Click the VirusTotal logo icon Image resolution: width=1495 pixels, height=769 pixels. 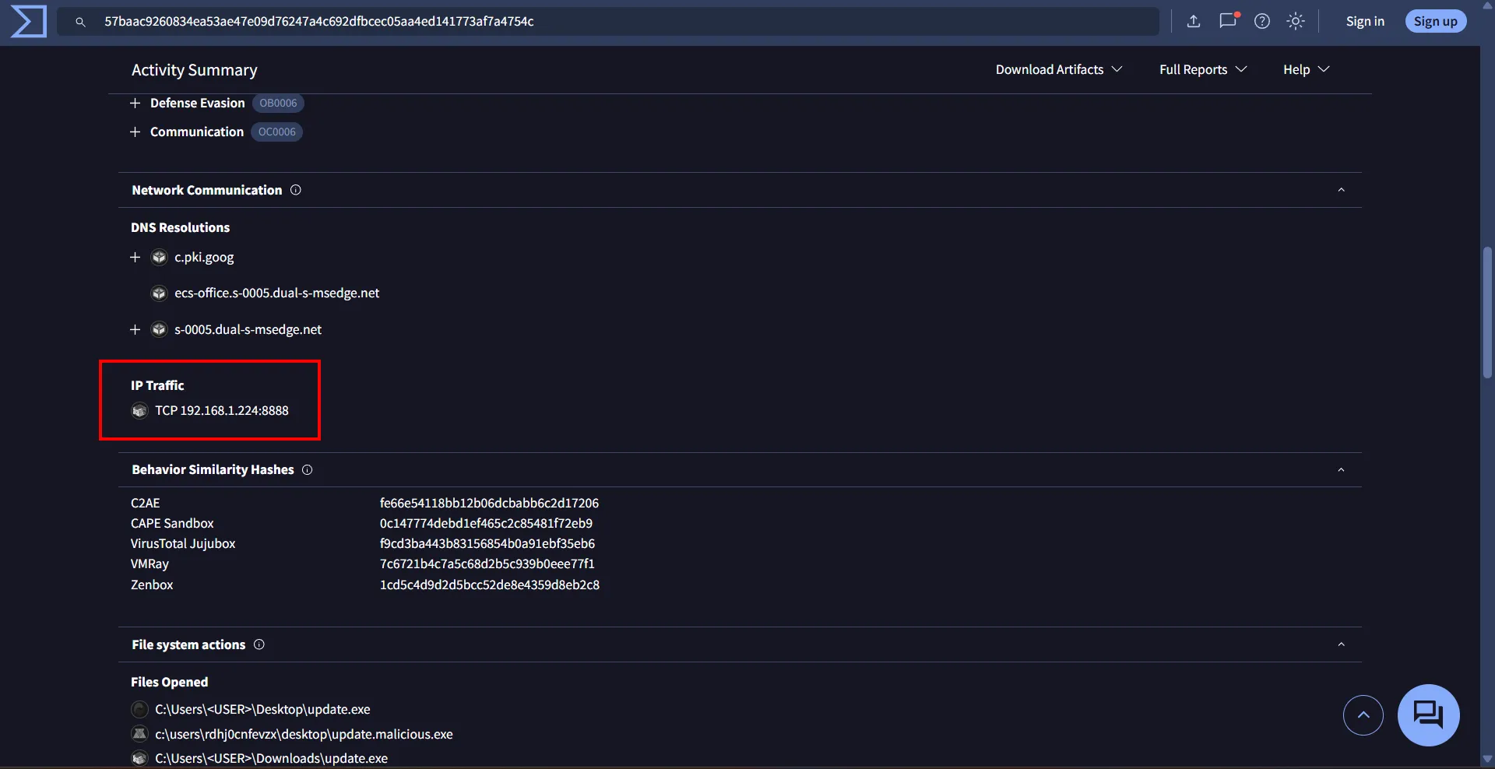tap(29, 21)
